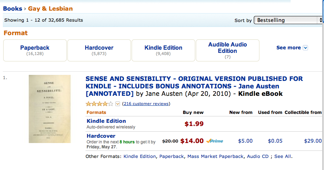The image size is (324, 170).
Task: Click the See All formats link
Action: (x=283, y=157)
